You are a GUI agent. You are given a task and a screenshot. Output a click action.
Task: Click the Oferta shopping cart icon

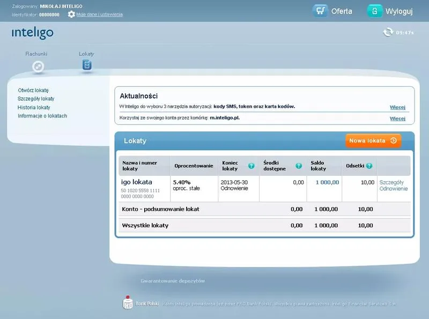(x=320, y=11)
